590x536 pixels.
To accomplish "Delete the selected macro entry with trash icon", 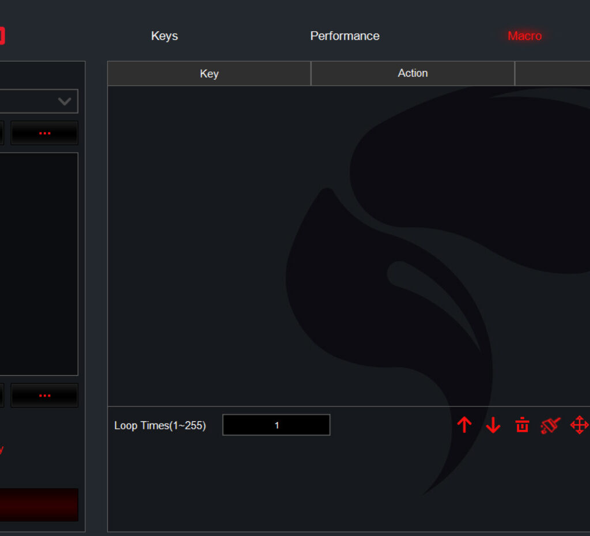I will (522, 425).
